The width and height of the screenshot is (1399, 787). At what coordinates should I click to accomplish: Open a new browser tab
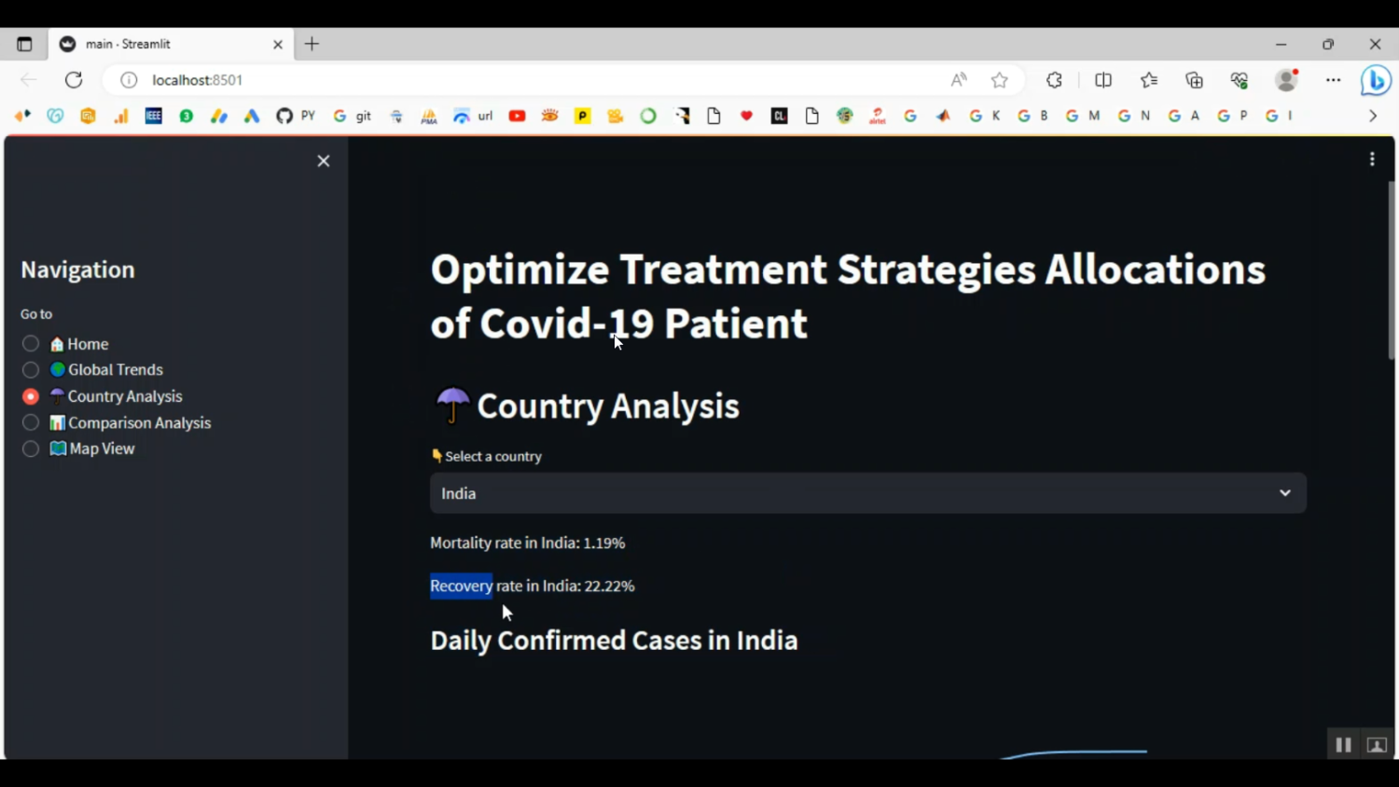tap(312, 44)
